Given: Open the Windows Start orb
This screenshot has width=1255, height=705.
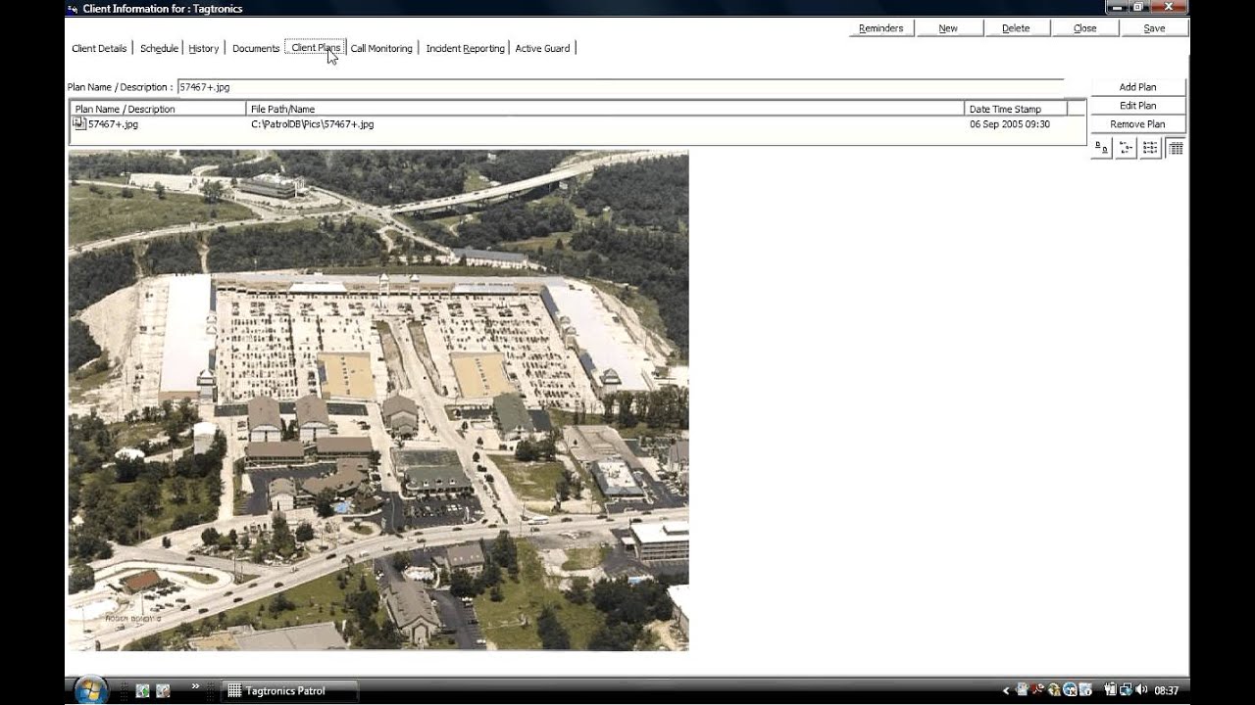Looking at the screenshot, I should [90, 690].
